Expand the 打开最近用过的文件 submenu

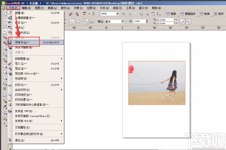coord(61,134)
